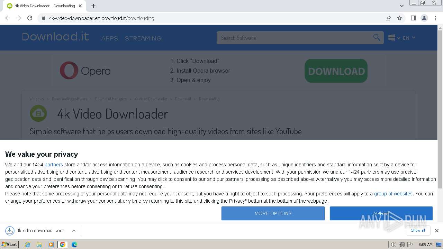Click the Show desktop button

pos(439,245)
